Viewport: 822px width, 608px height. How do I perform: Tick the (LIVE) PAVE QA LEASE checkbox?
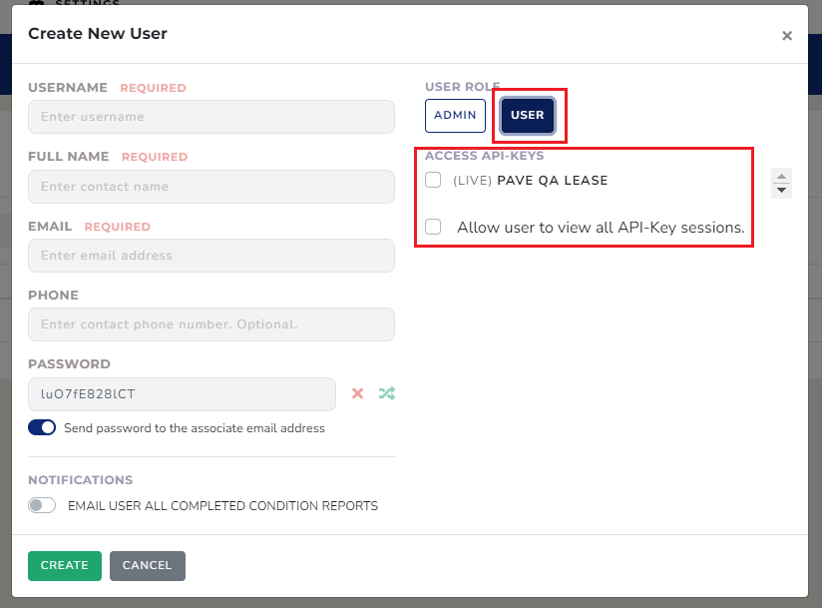[433, 181]
